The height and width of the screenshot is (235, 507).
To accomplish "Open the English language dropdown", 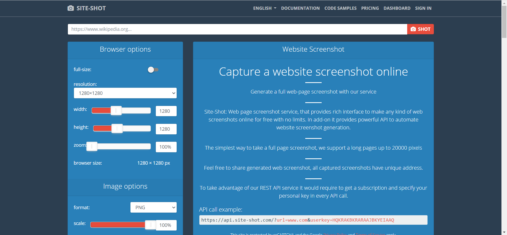I will [x=265, y=8].
